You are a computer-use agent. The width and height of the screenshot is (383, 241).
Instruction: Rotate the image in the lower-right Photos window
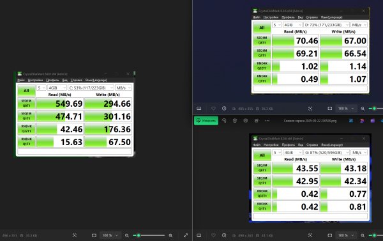coord(224,121)
